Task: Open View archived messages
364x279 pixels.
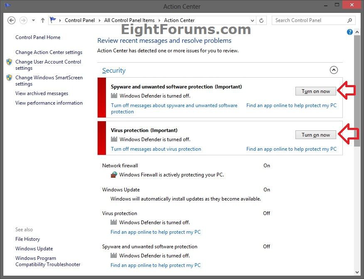Action: (42, 93)
